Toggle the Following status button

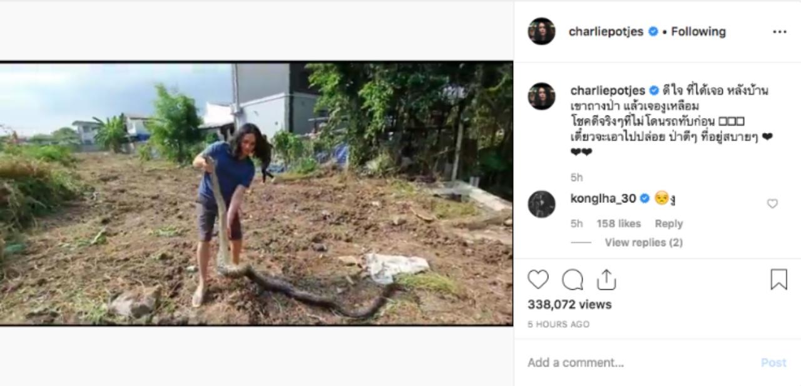pyautogui.click(x=698, y=32)
